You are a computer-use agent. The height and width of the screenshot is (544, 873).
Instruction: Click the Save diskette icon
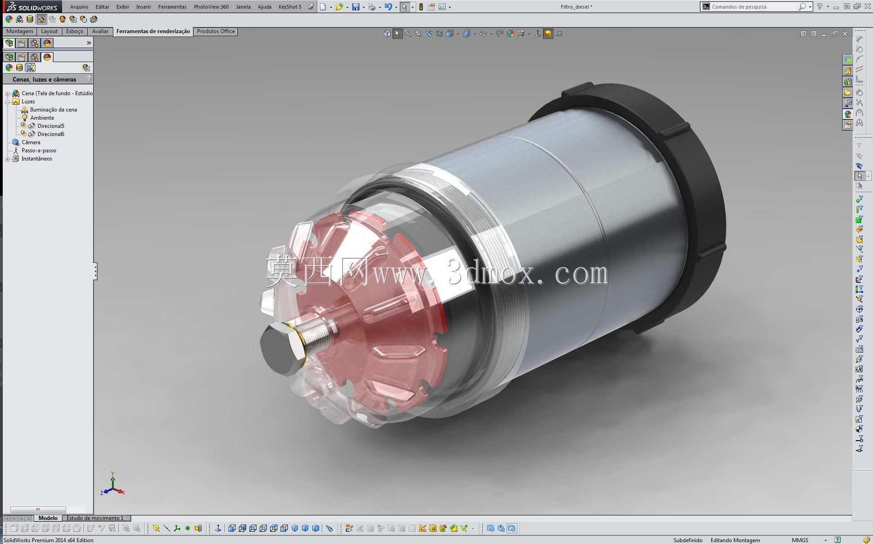tap(356, 7)
